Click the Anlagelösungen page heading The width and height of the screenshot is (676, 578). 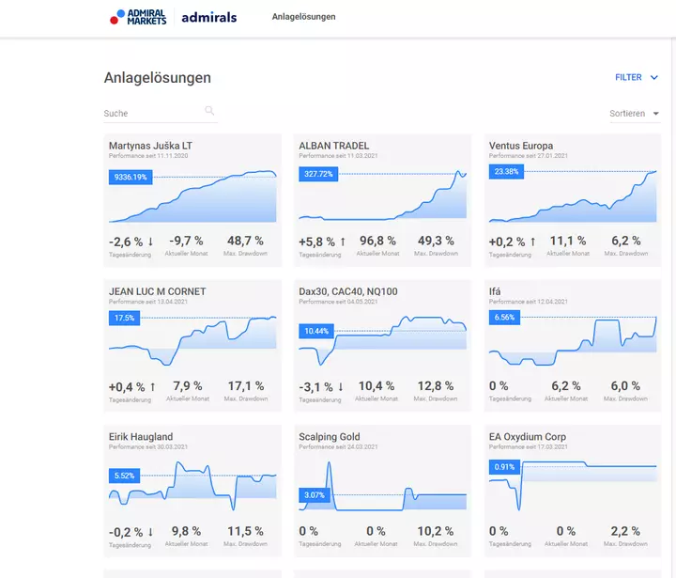tap(158, 78)
